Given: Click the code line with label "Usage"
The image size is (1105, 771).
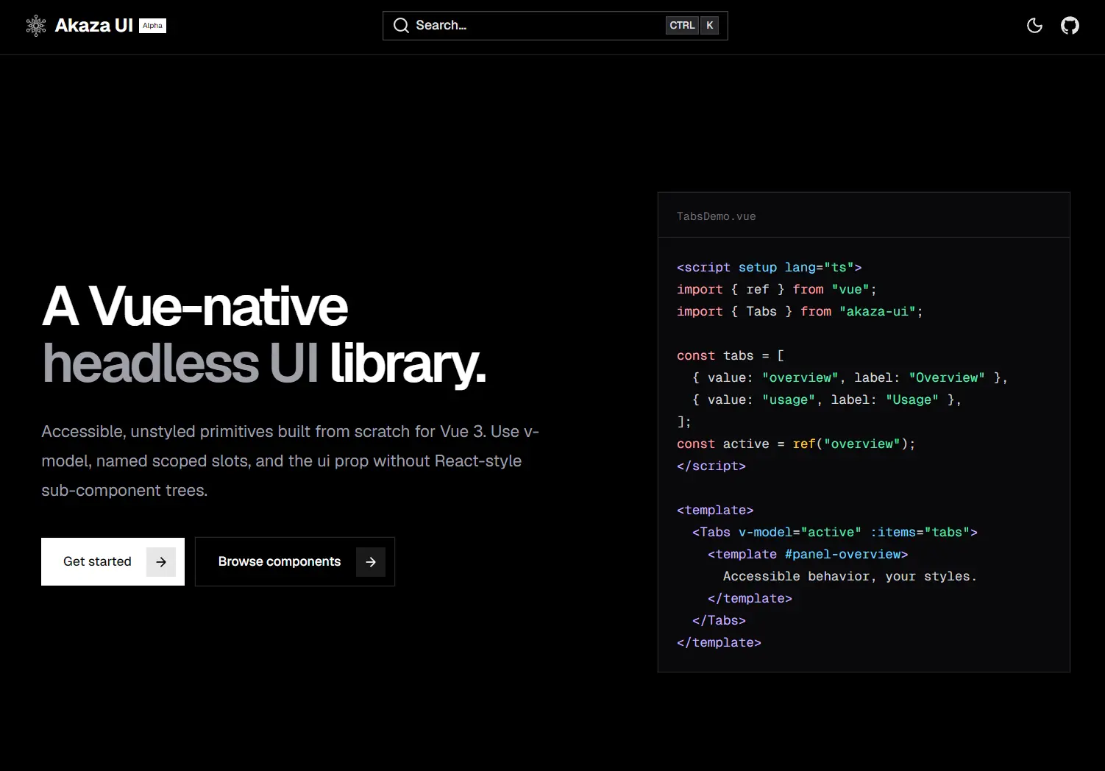Looking at the screenshot, I should pos(827,400).
